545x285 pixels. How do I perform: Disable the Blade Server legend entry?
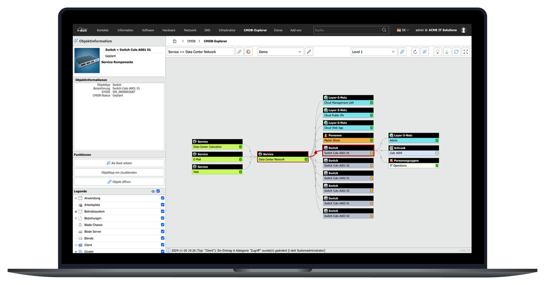pyautogui.click(x=162, y=232)
